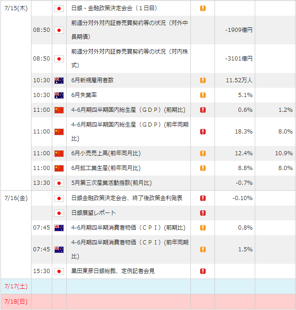The image size is (296, 310).
Task: Click the red importance icon for 日銀展望レポート
Action: pos(203,213)
